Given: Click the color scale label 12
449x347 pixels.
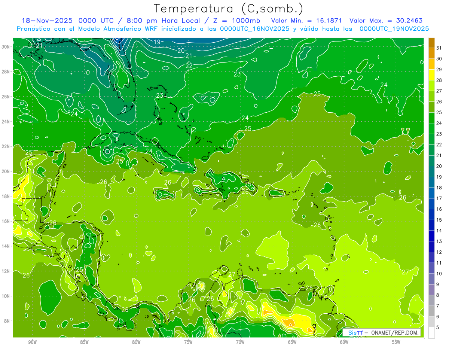Looking at the screenshot, I should pyautogui.click(x=439, y=252).
